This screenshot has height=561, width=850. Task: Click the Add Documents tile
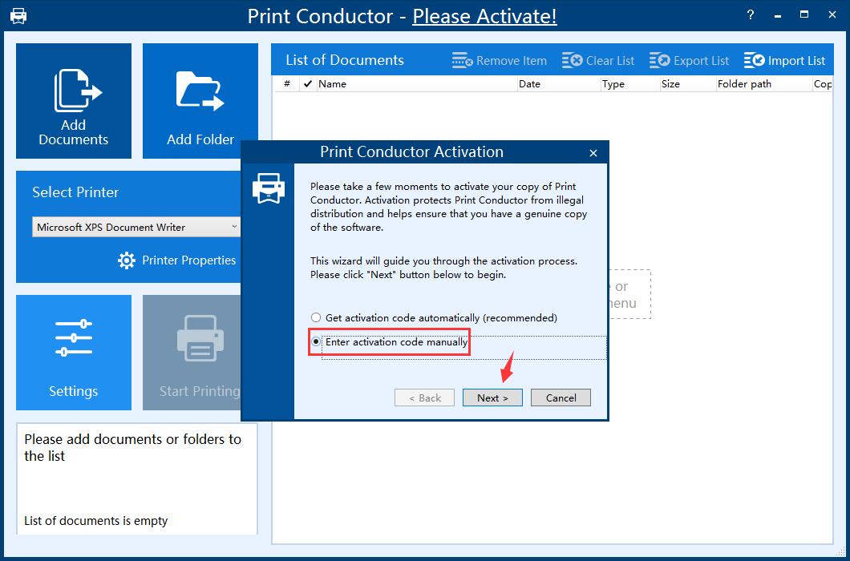coord(74,101)
